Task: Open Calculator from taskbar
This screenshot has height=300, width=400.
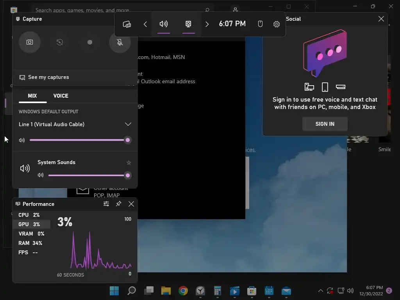Action: (217, 291)
